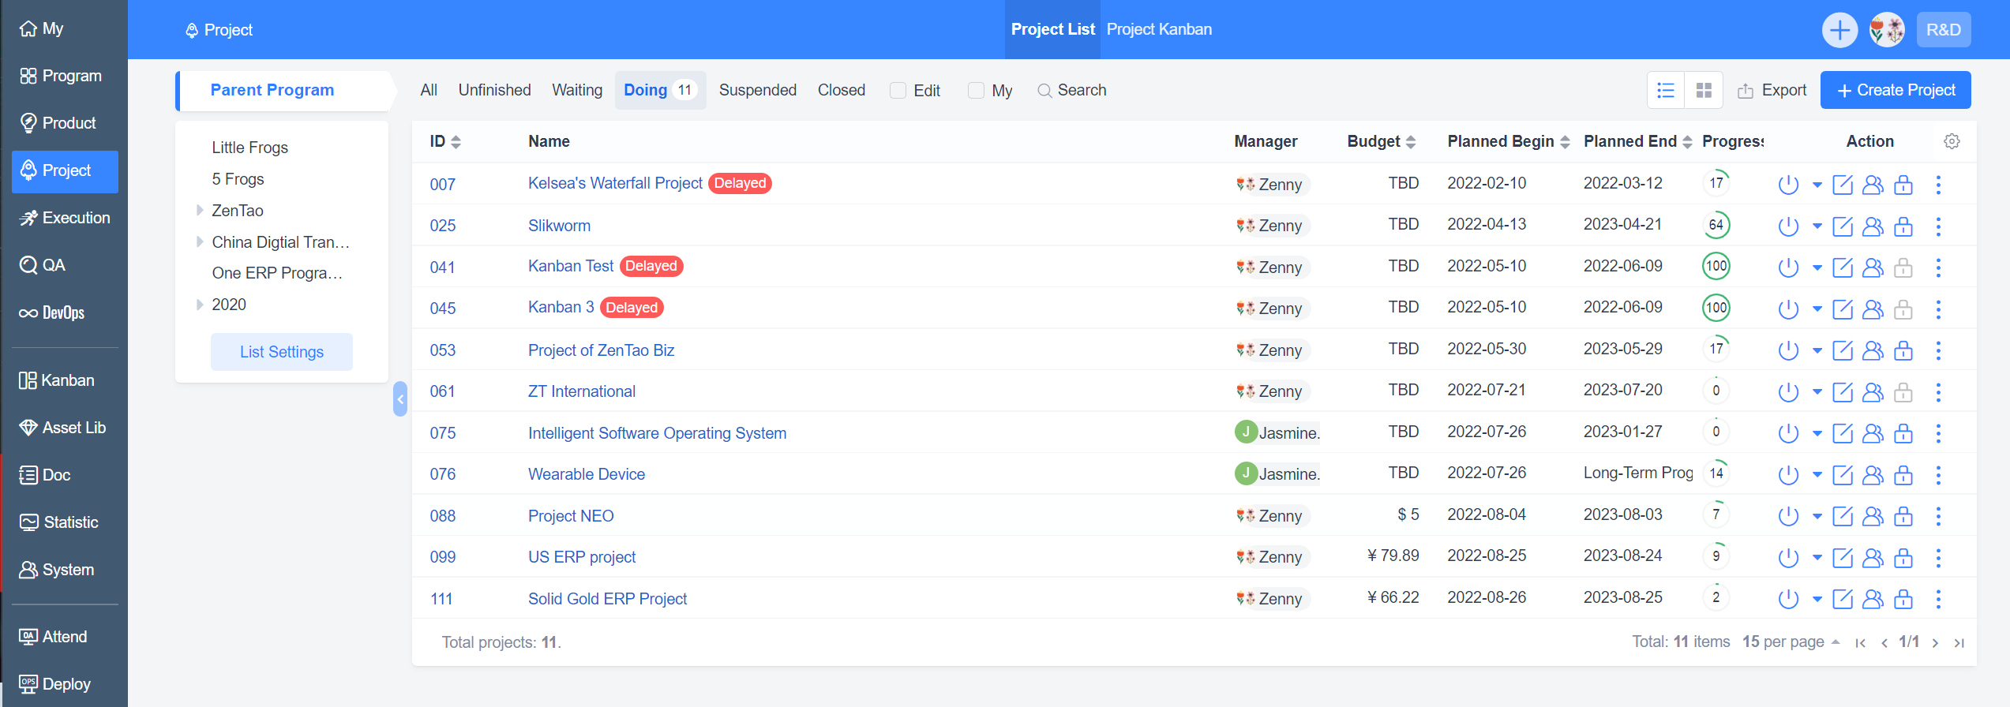The width and height of the screenshot is (2010, 707).
Task: Enable the Edit checkbox
Action: click(898, 91)
